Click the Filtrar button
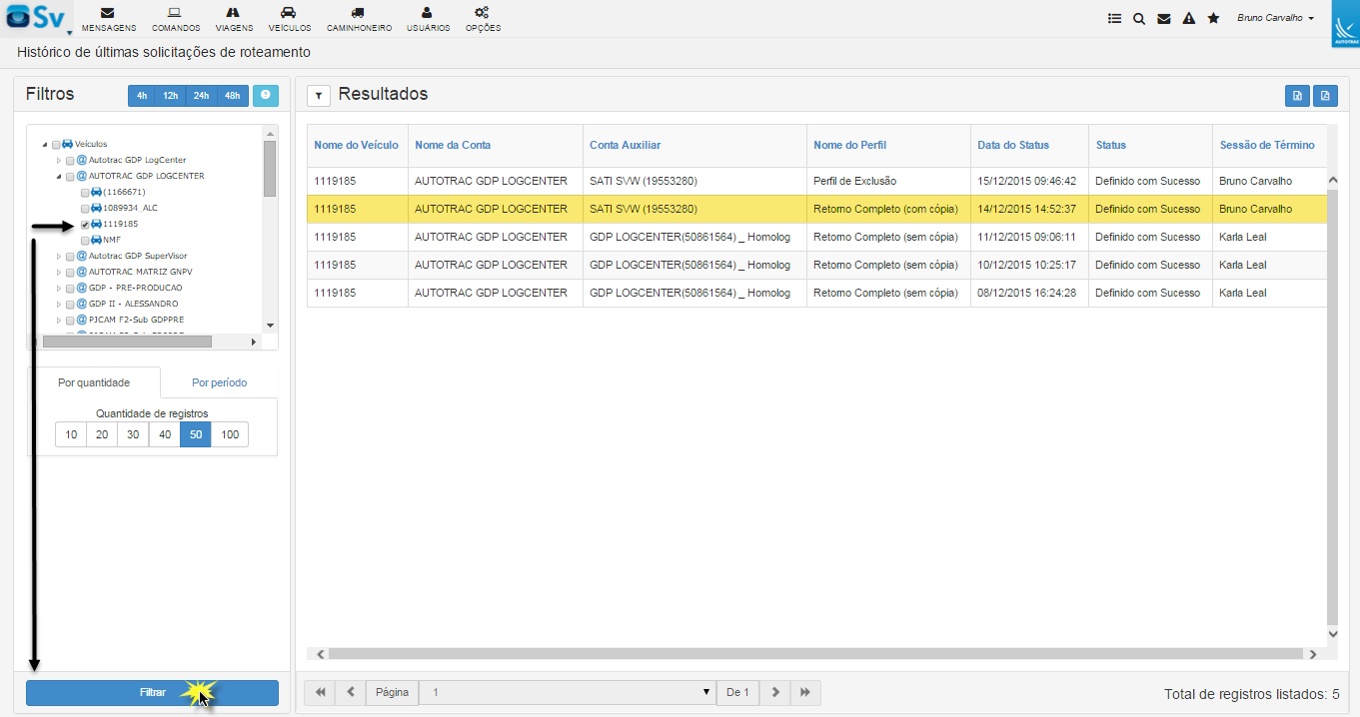 tap(152, 693)
